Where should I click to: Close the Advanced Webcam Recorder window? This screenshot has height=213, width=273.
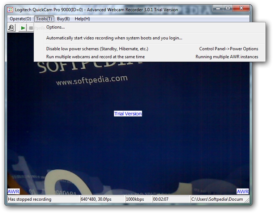[x=241, y=8]
